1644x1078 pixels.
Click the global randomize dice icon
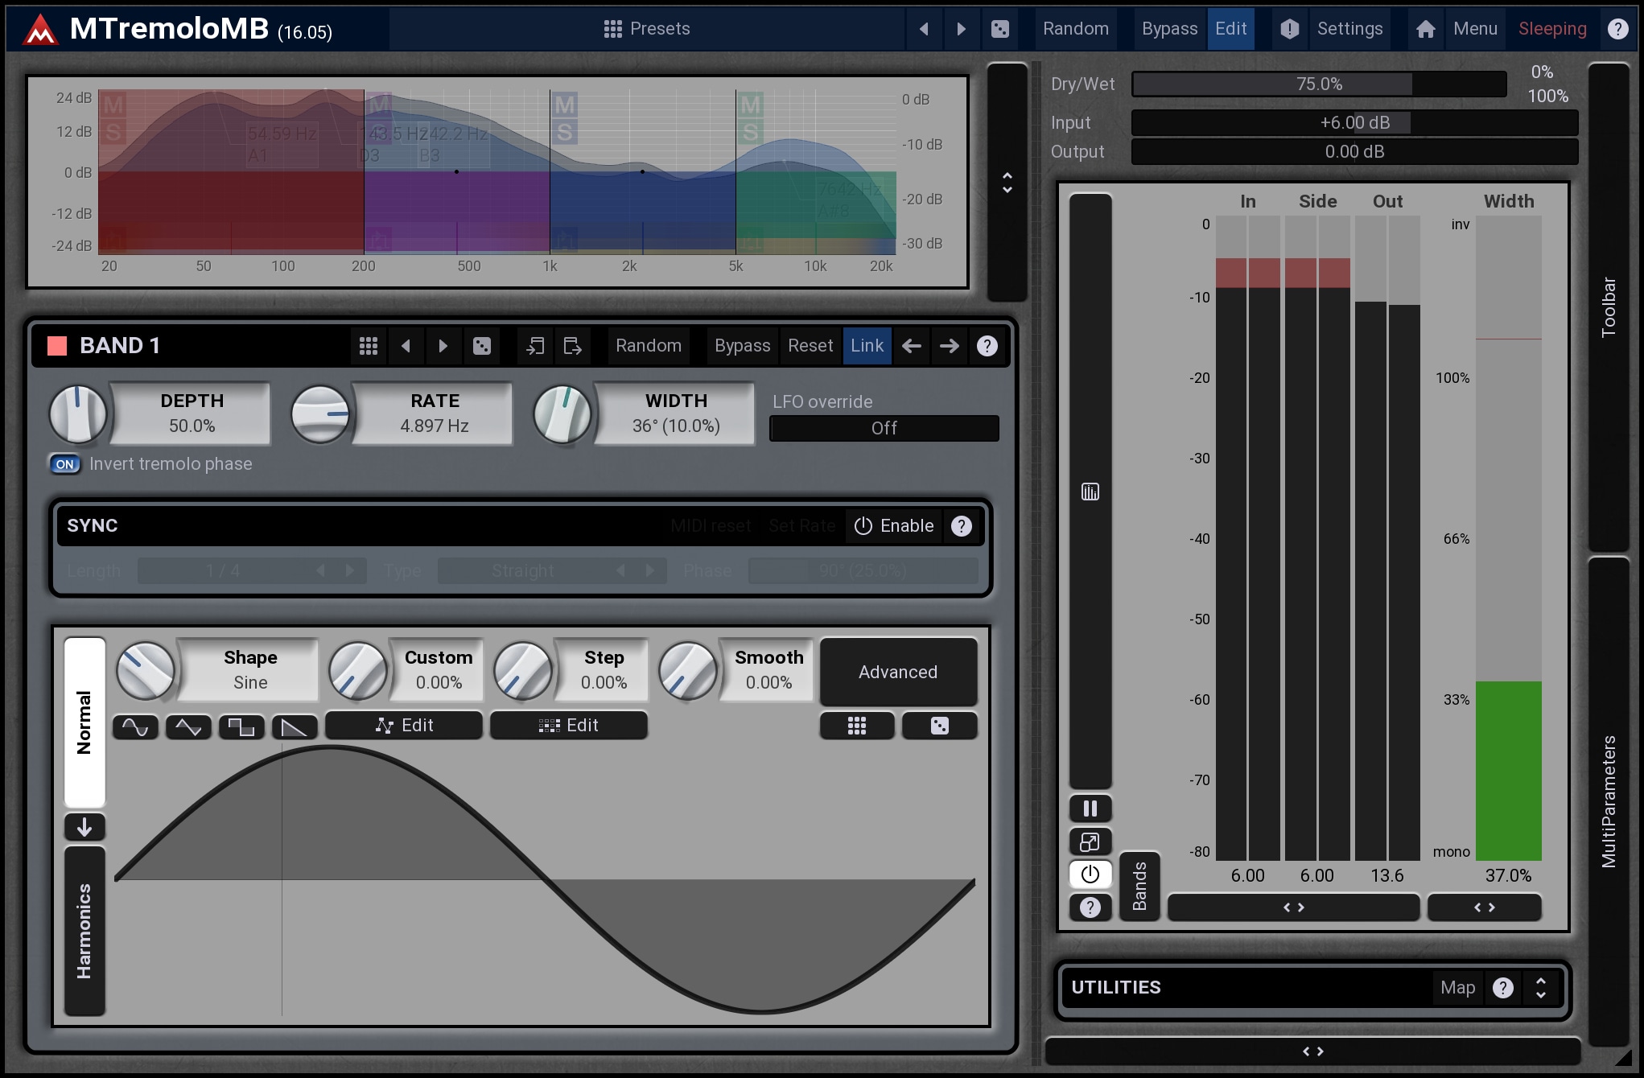[x=999, y=29]
